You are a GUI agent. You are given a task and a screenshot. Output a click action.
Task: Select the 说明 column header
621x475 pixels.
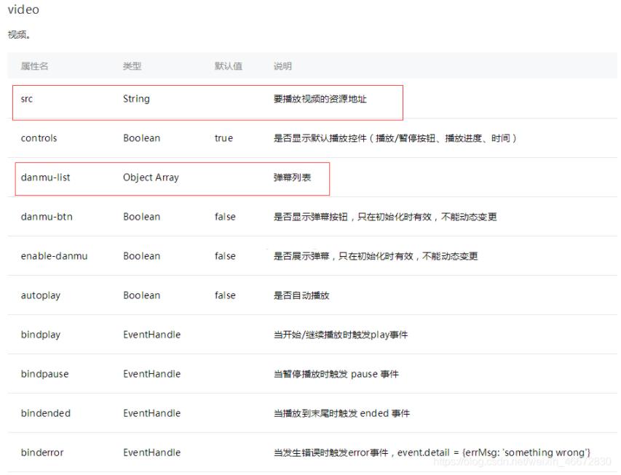point(282,66)
